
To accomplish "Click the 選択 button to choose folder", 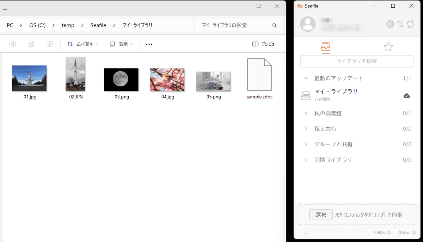I will (321, 215).
